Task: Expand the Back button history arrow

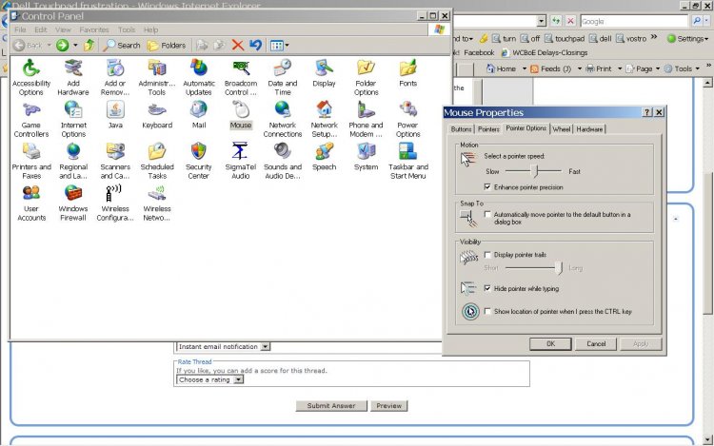Action: [49, 45]
